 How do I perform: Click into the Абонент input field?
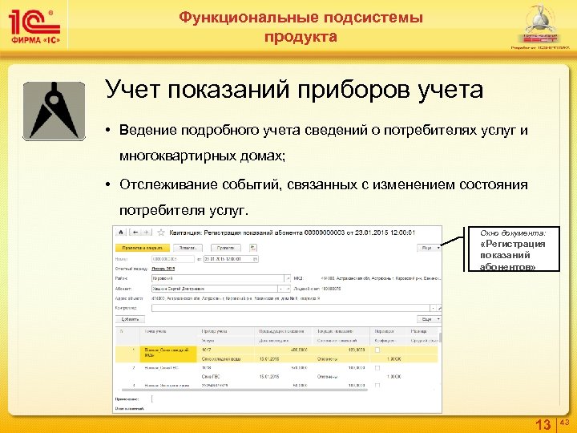215,289
